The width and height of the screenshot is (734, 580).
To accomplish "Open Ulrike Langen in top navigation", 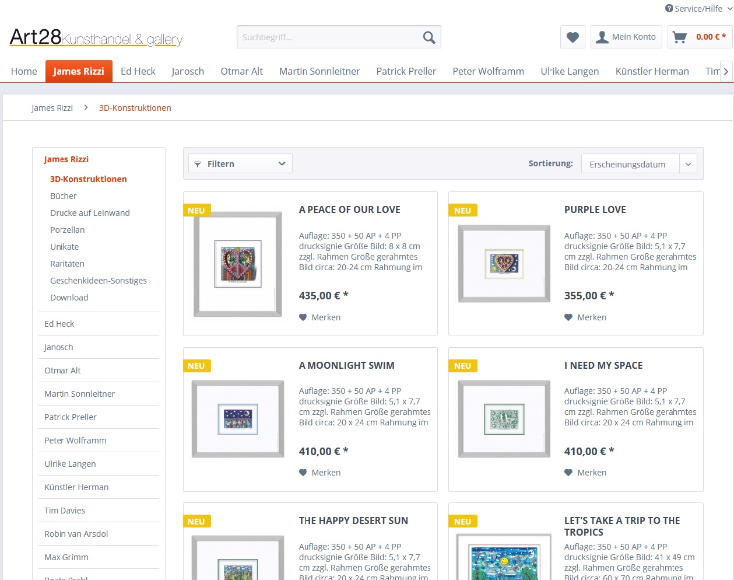I will [570, 71].
